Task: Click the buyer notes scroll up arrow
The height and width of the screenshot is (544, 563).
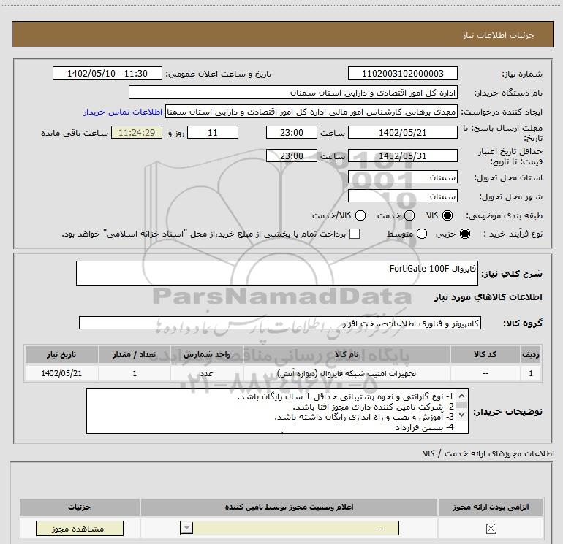Action: [462, 396]
